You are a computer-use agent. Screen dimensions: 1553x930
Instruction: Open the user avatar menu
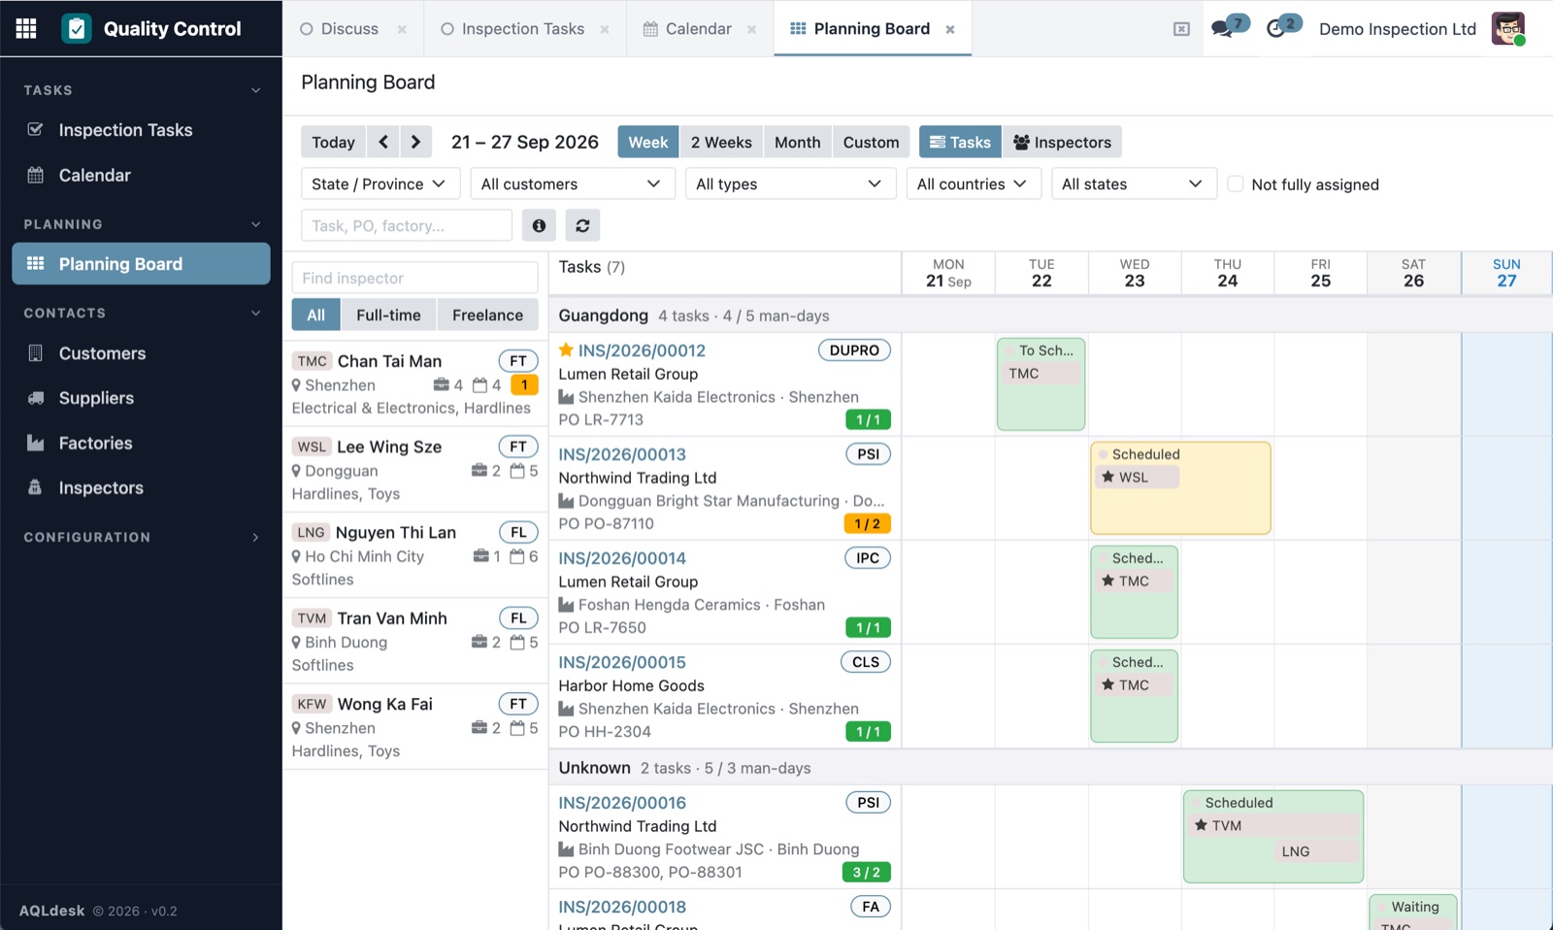pos(1507,28)
